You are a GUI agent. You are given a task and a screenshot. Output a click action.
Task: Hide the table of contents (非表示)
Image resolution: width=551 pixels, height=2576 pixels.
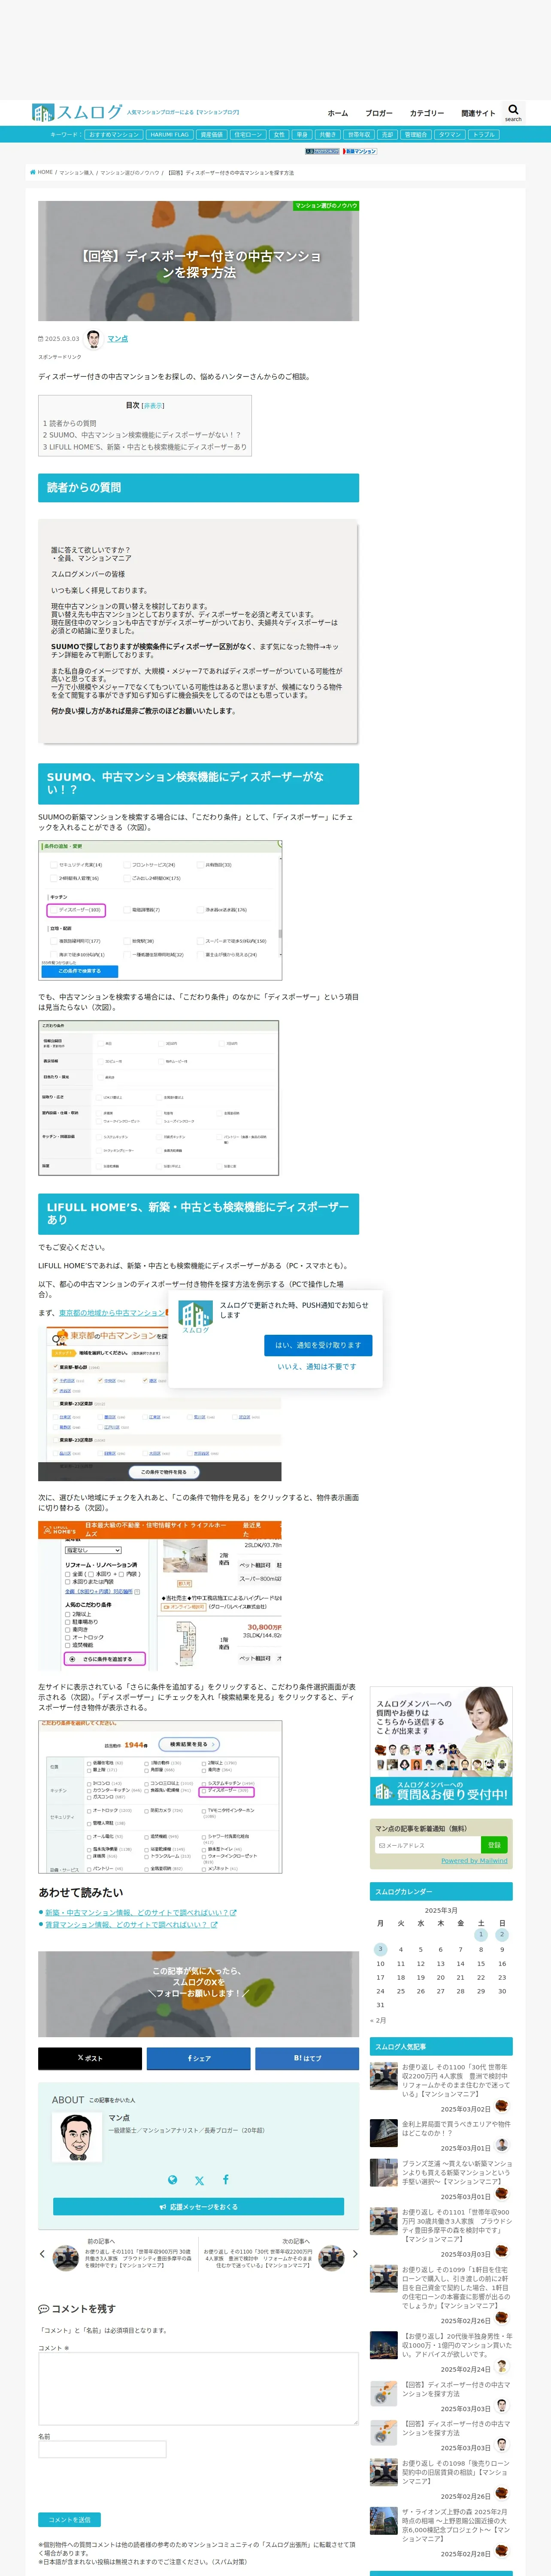coord(153,406)
